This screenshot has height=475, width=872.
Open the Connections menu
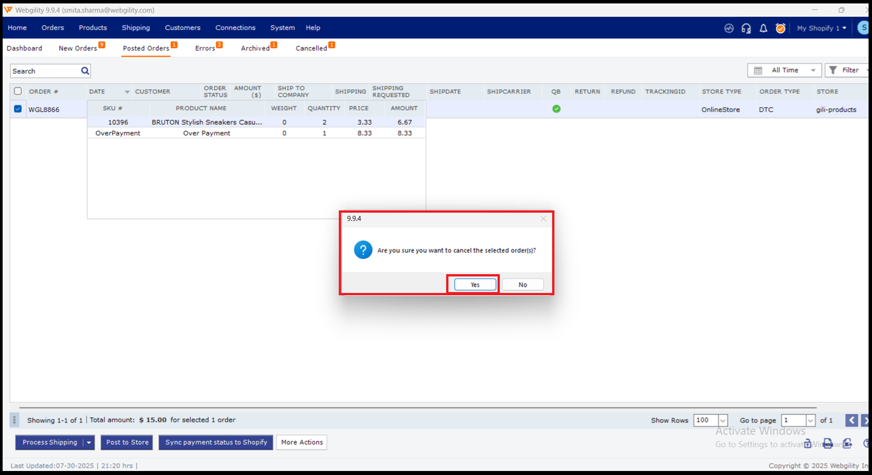point(235,28)
